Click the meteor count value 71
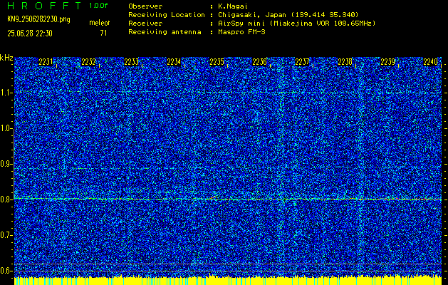The image size is (448, 285). pos(103,33)
